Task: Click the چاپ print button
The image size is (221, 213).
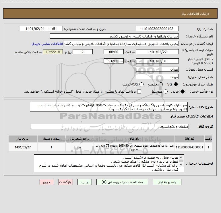Action: (x=85, y=182)
